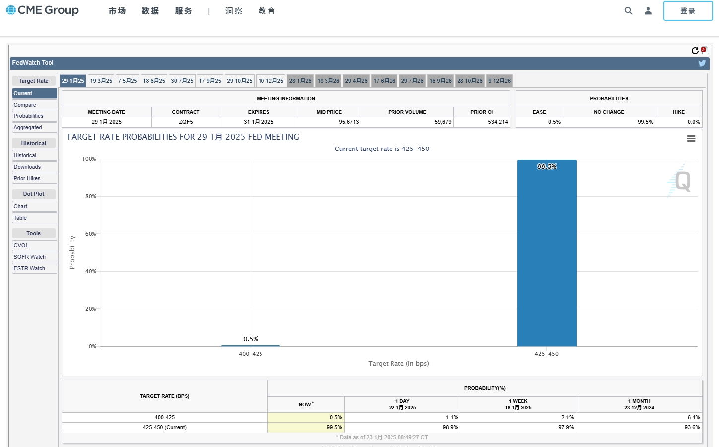
Task: Open the CVOL tool link
Action: point(34,245)
